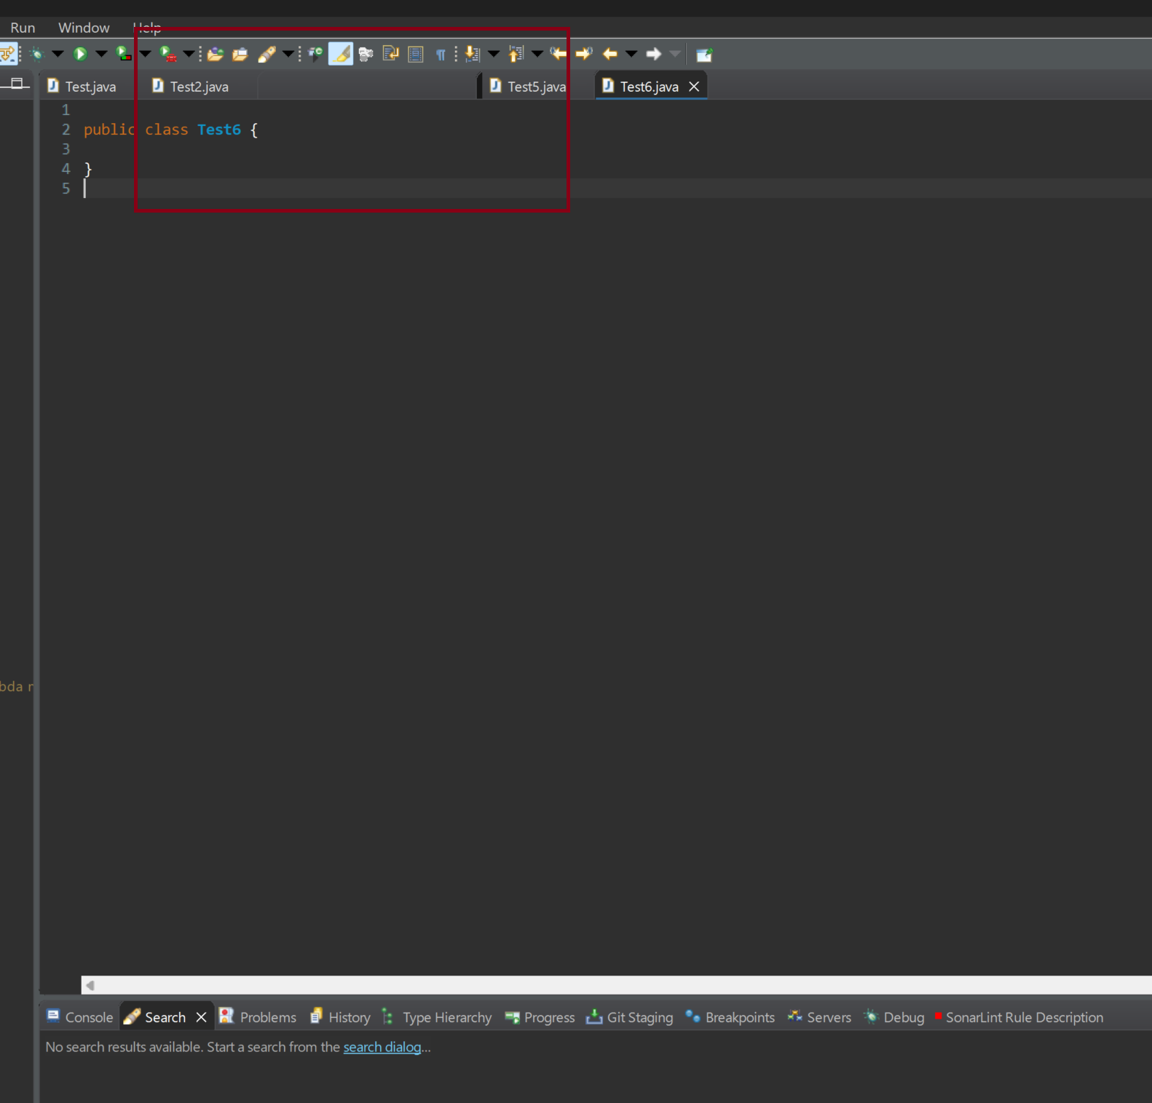Switch to the Debug view tab
This screenshot has height=1103, width=1152.
tap(893, 1017)
